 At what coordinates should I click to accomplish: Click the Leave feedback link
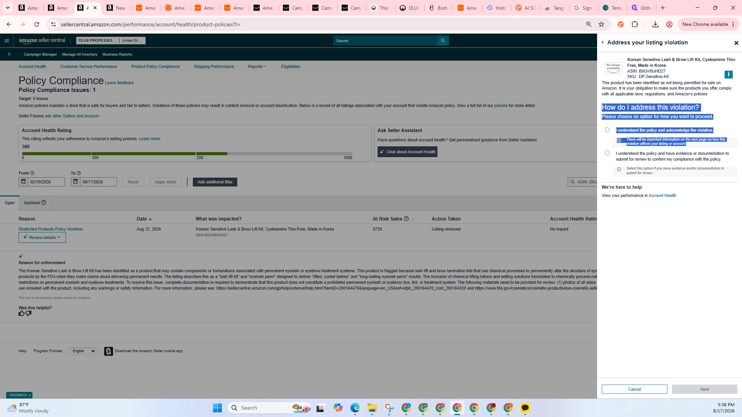(119, 83)
